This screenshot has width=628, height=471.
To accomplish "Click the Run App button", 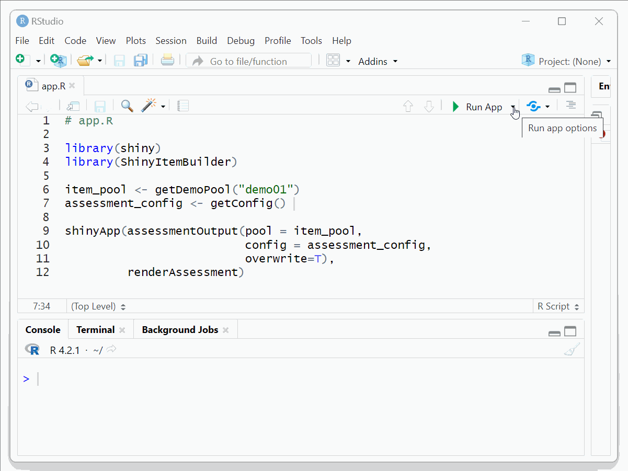I will pyautogui.click(x=477, y=107).
